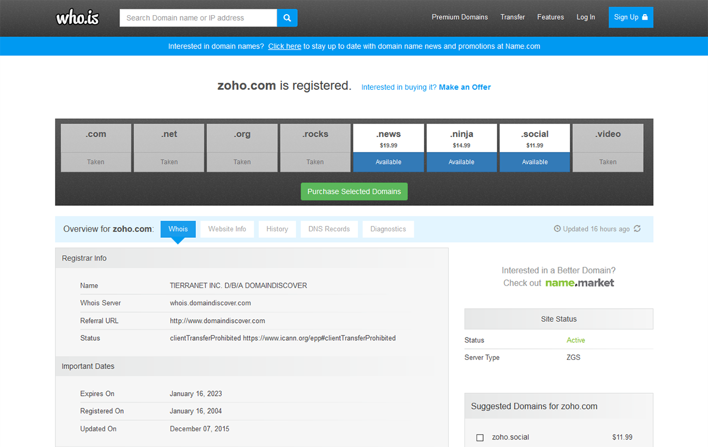
Task: Switch to the Website Info tab
Action: point(227,229)
